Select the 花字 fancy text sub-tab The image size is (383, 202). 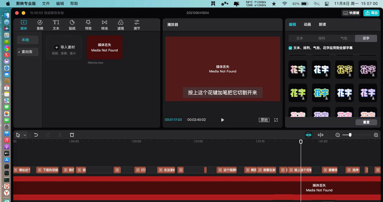click(366, 38)
